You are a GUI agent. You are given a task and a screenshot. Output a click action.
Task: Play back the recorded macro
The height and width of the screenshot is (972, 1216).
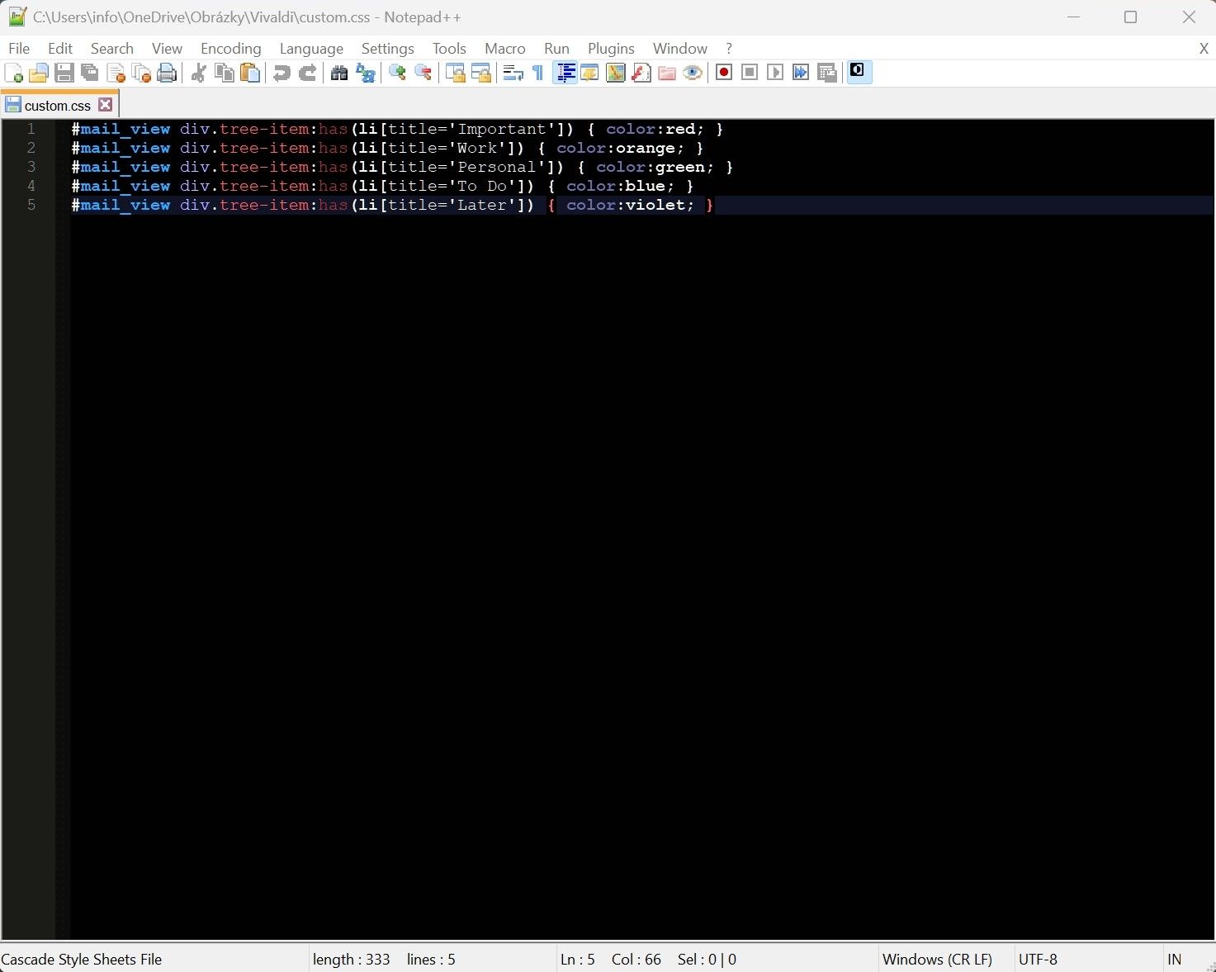(x=775, y=73)
